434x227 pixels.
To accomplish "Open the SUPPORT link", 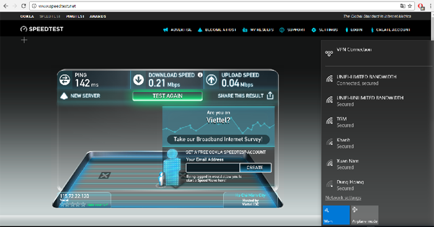I will pyautogui.click(x=292, y=30).
